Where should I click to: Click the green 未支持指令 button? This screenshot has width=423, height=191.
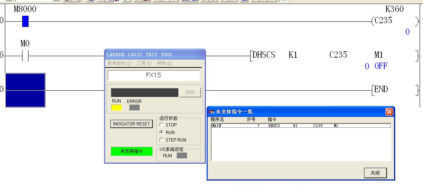pos(131,151)
